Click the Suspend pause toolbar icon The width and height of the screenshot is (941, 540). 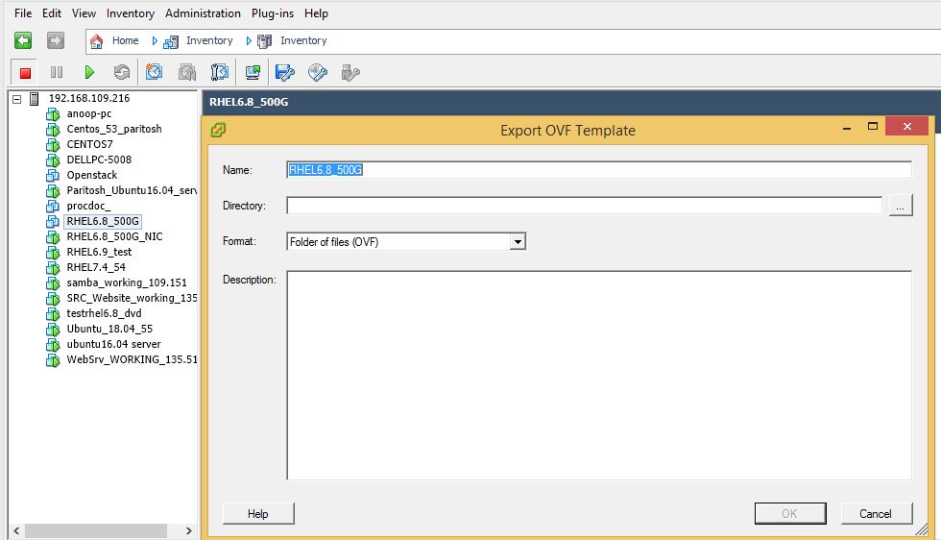pos(57,73)
